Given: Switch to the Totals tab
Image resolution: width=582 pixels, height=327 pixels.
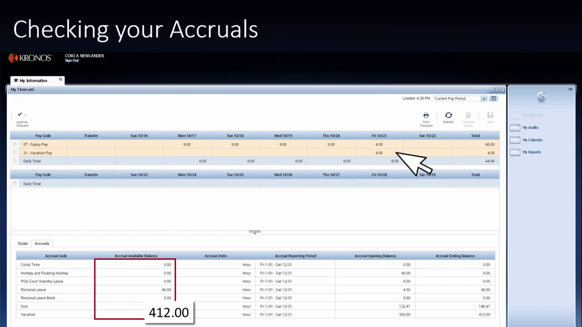Looking at the screenshot, I should pos(23,243).
